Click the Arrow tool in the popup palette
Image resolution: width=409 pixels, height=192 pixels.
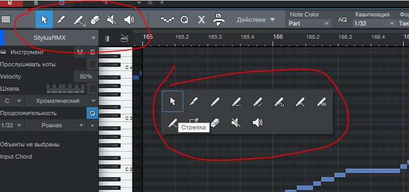[x=173, y=101]
